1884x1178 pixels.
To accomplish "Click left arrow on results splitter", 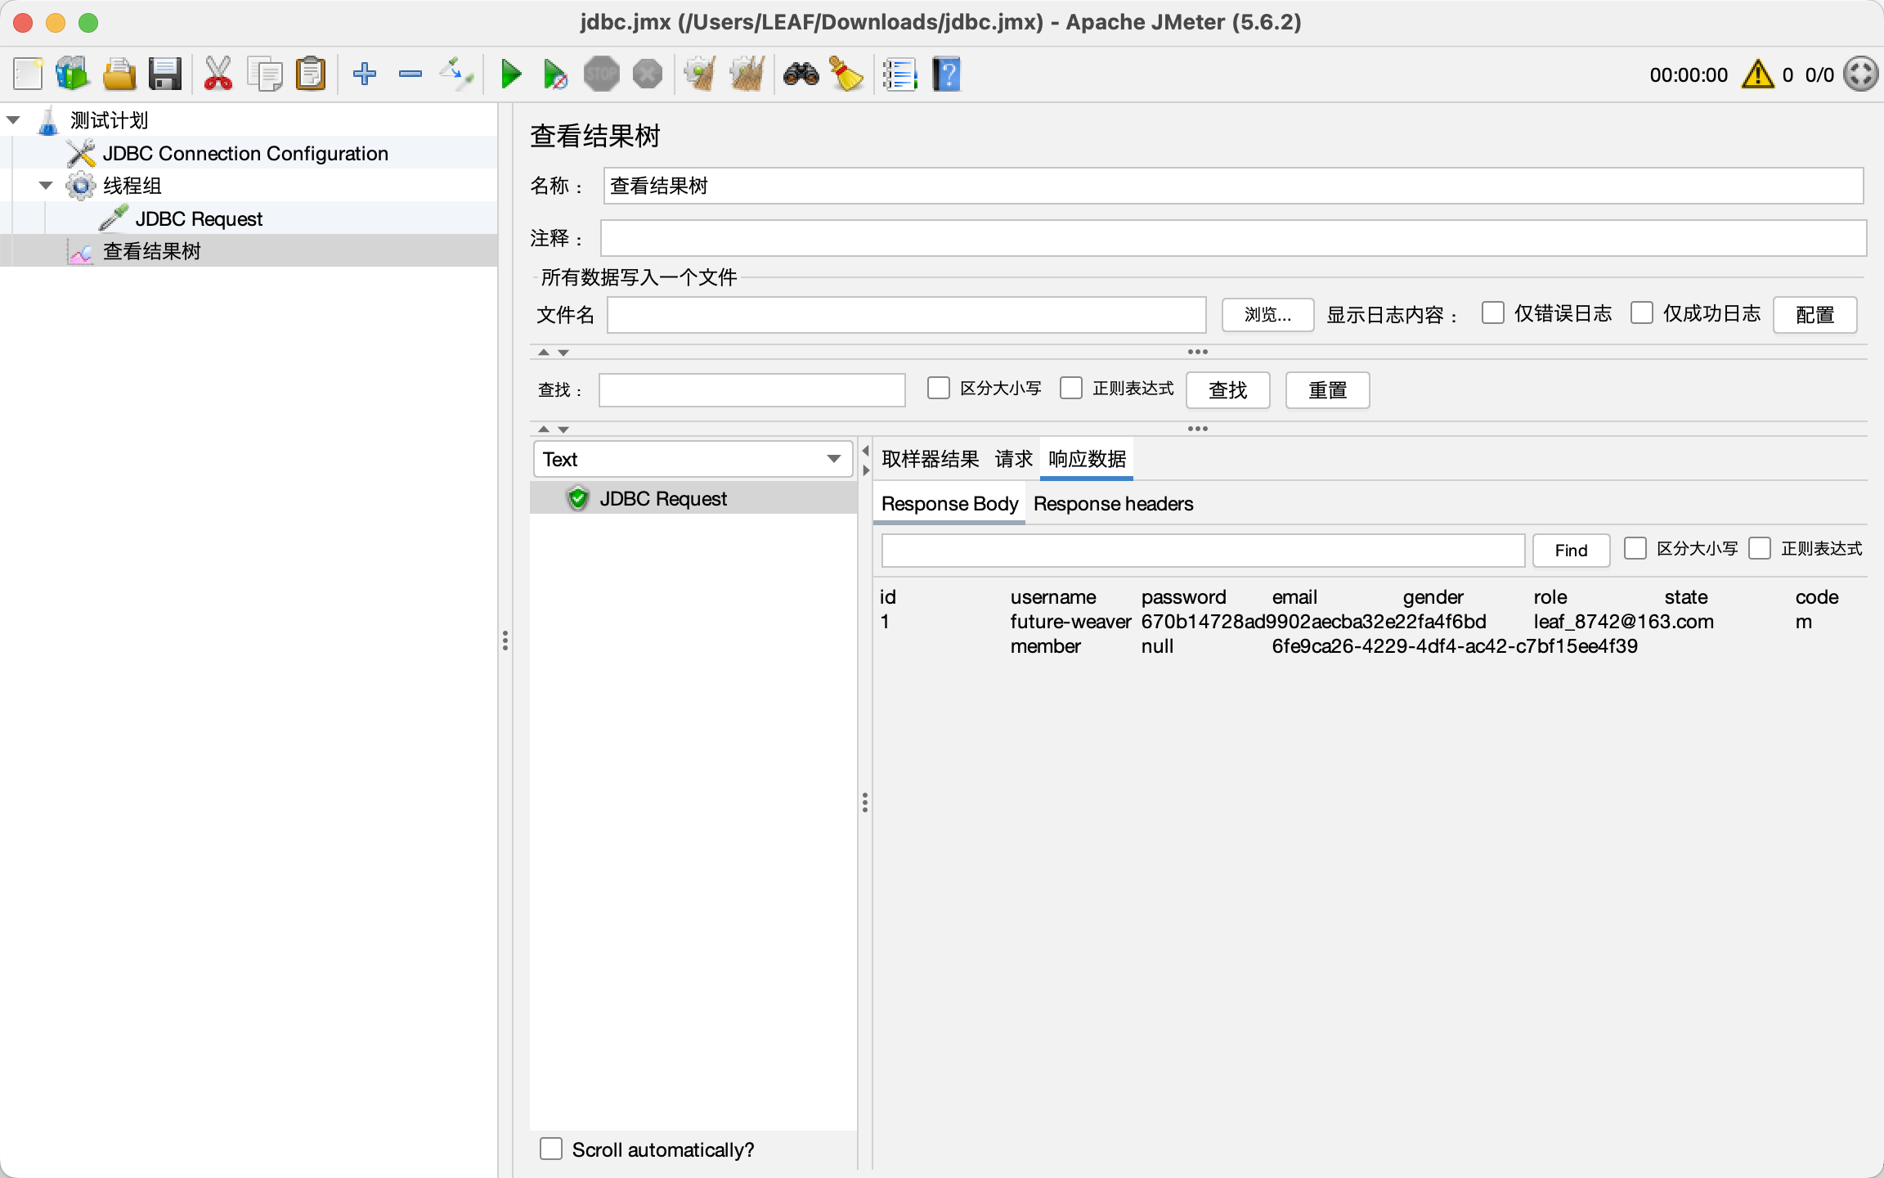I will click(865, 451).
